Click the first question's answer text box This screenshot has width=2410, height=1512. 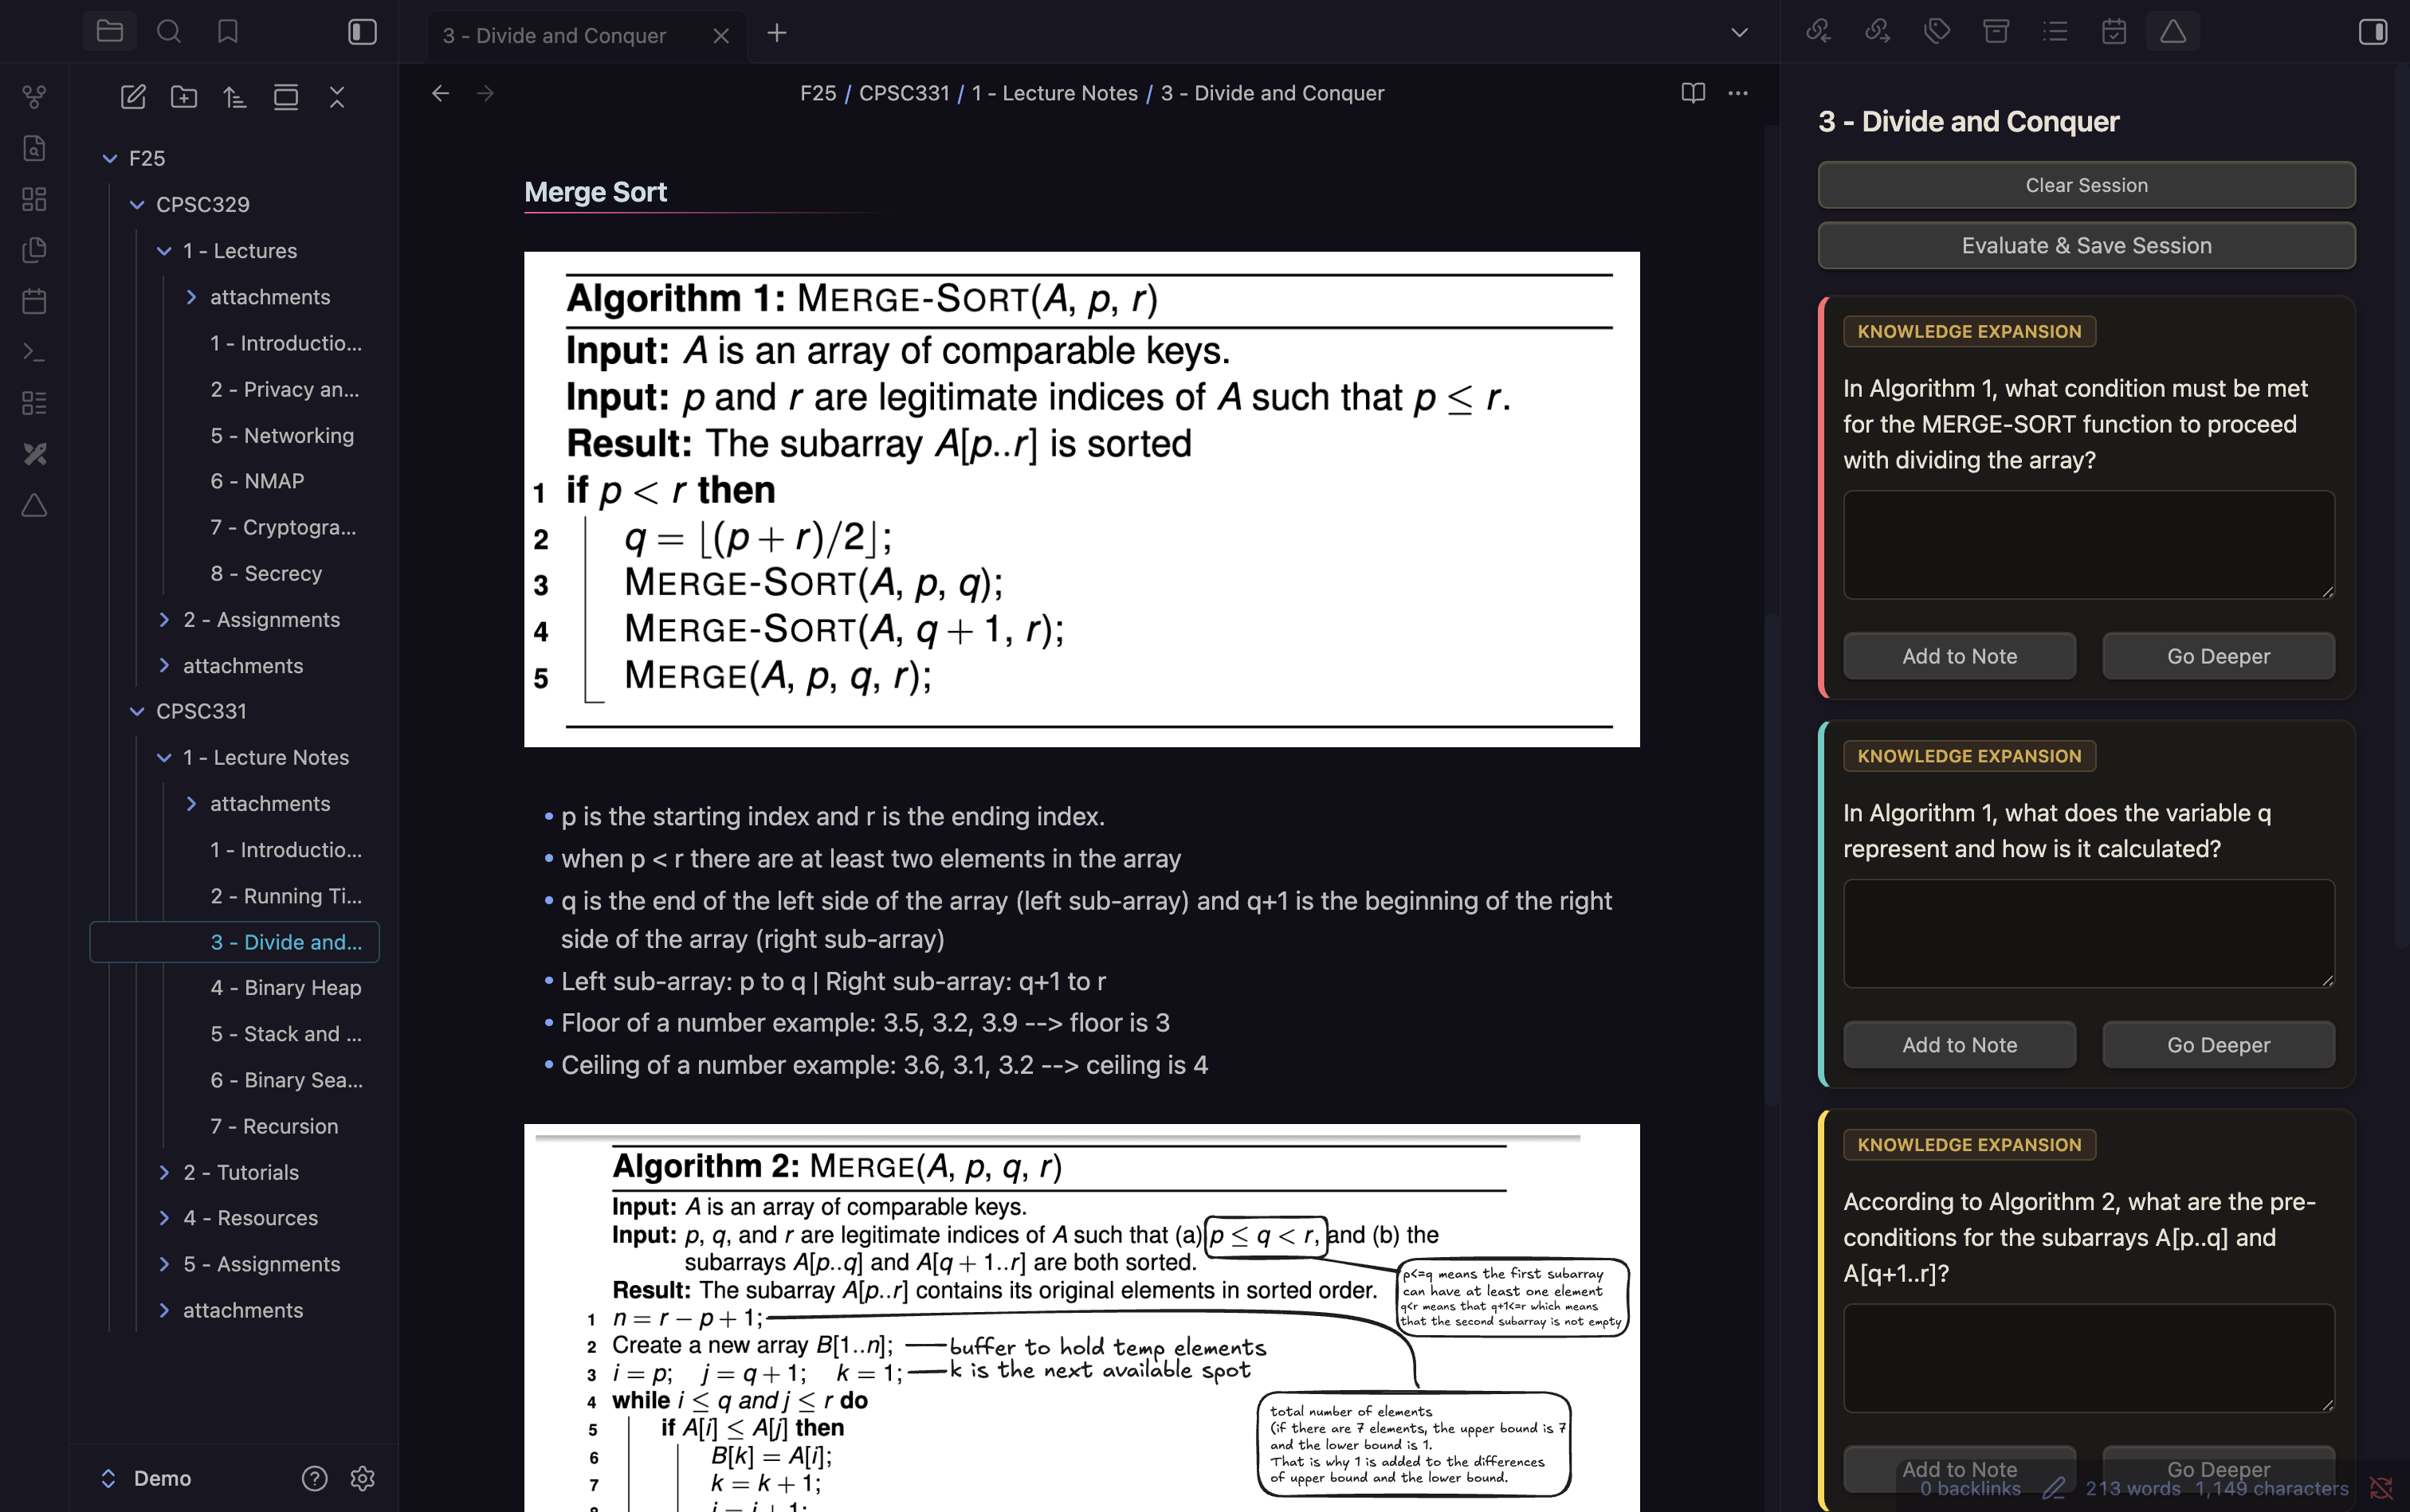(x=2088, y=545)
